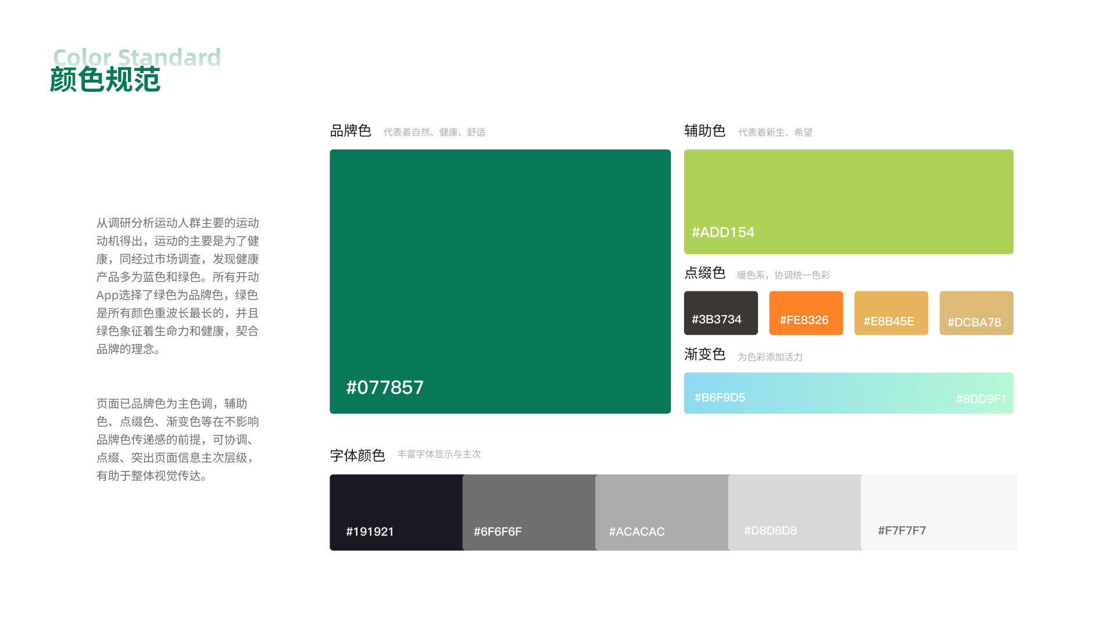1116x628 pixels.
Task: Select the lime green #ADD154 swatch
Action: [x=848, y=201]
